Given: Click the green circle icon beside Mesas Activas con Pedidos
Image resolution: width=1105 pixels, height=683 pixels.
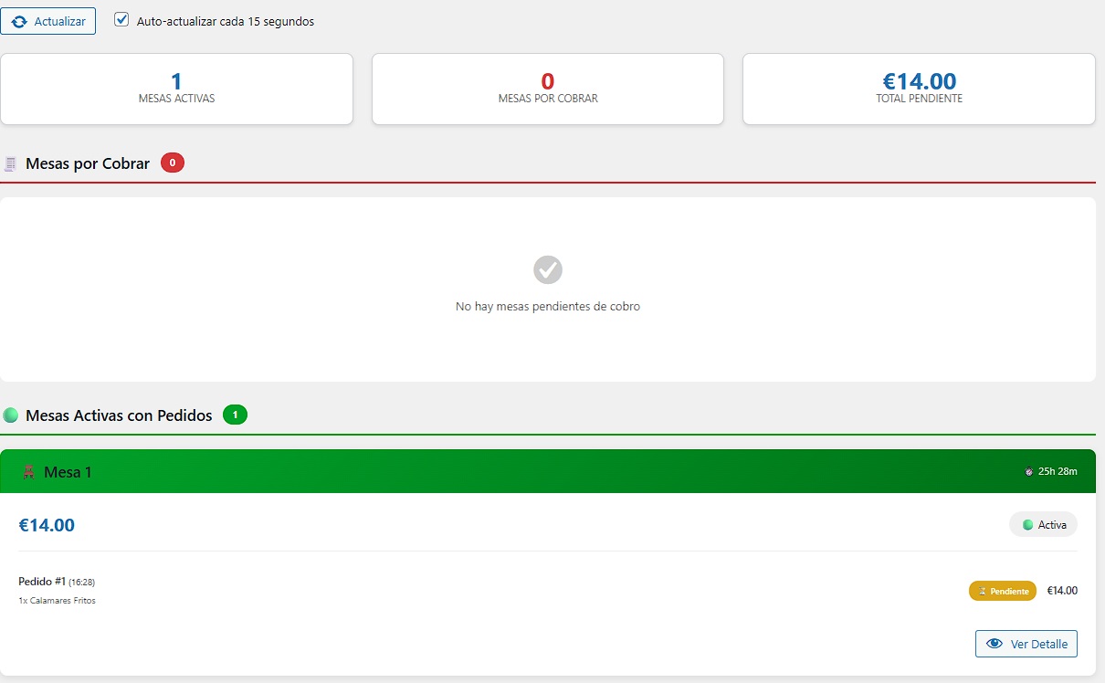Looking at the screenshot, I should [x=11, y=415].
